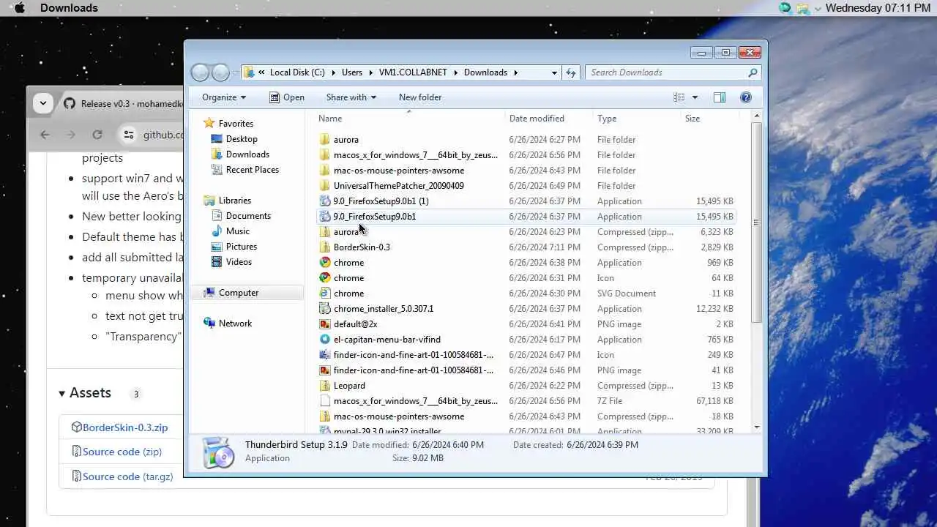Select the UniversalThemePatcher_20090409 folder
Screen dimensions: 937x527
(398, 186)
